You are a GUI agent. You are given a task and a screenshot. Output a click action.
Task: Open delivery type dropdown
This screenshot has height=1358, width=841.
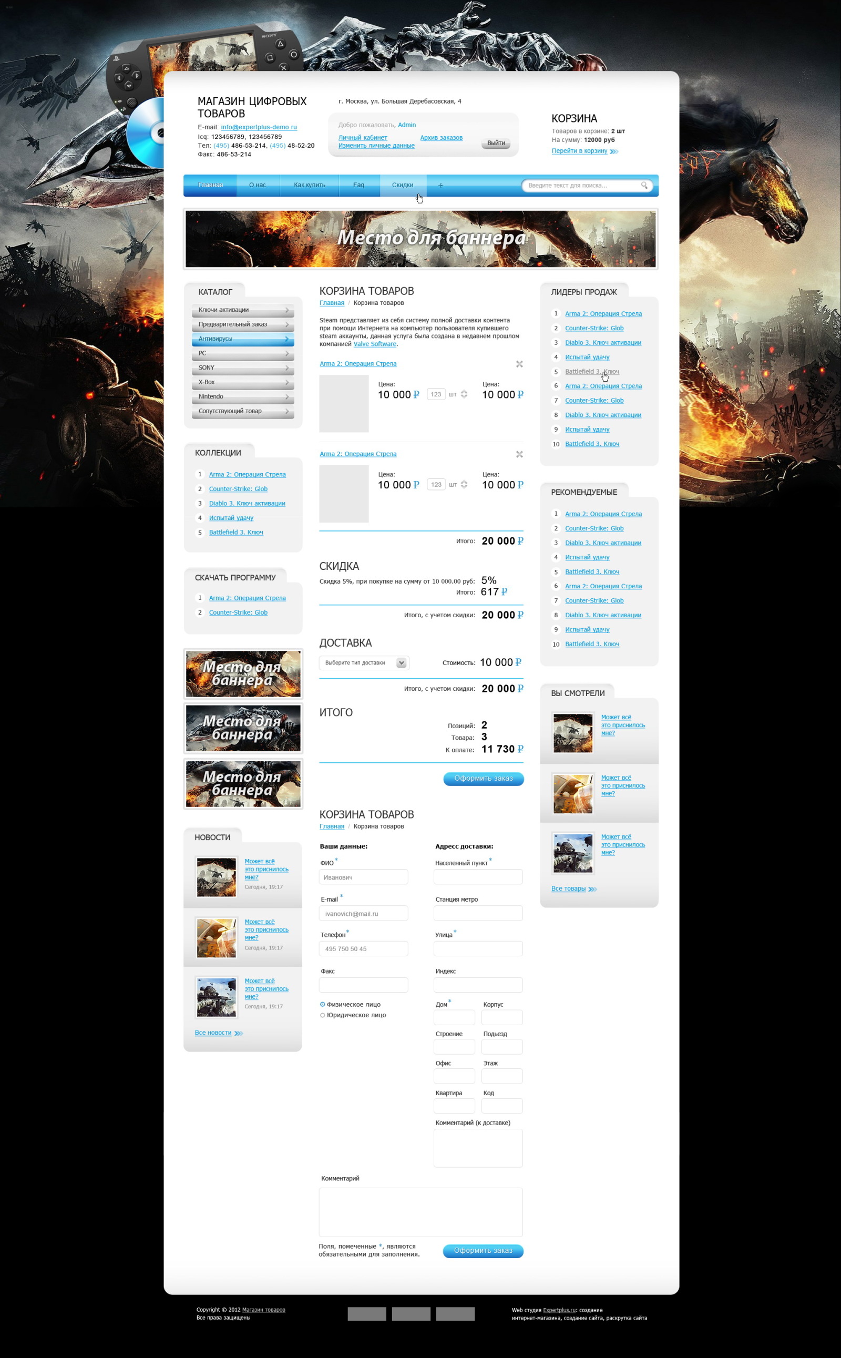pos(364,662)
